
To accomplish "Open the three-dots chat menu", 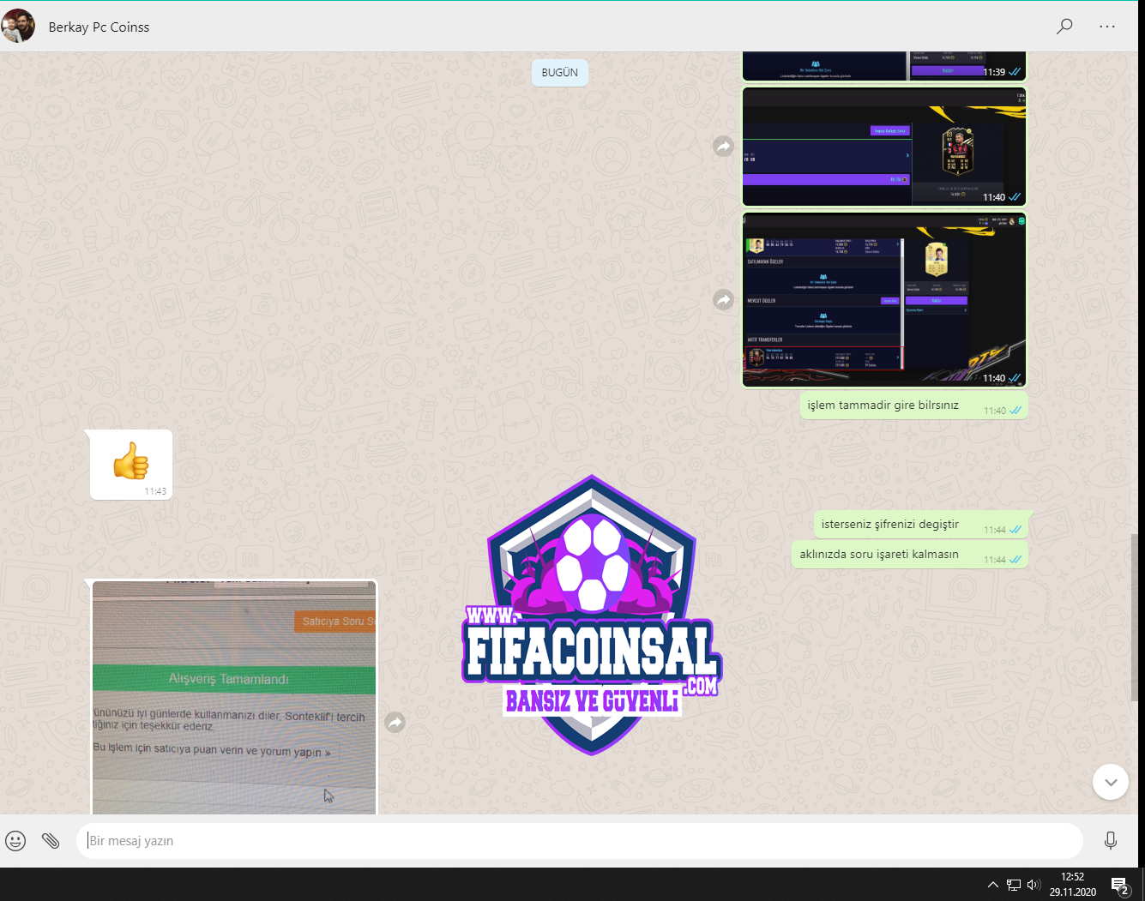I will coord(1107,27).
